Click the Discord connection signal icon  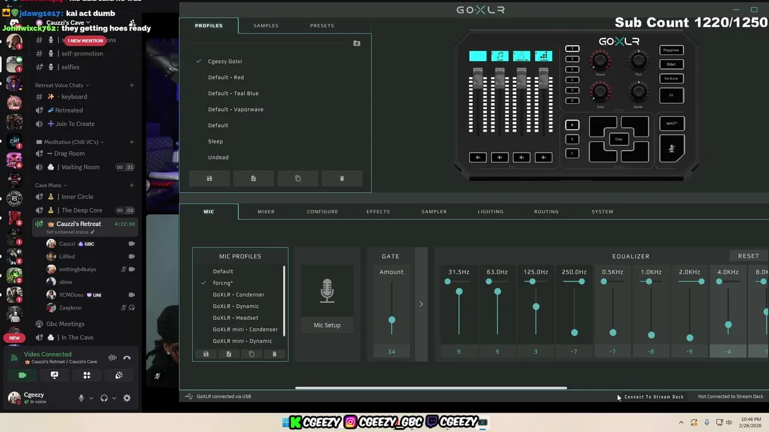14,358
